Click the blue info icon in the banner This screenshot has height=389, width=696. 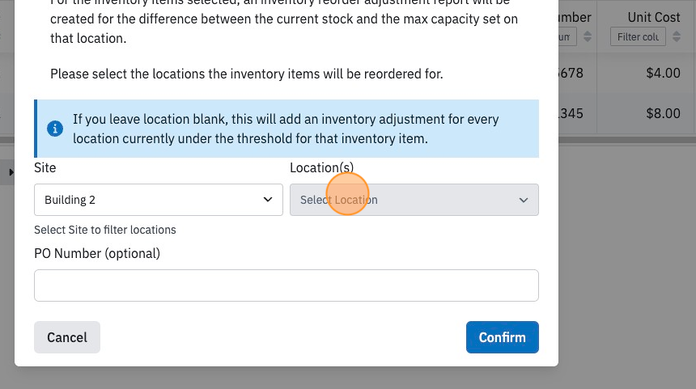(x=55, y=129)
